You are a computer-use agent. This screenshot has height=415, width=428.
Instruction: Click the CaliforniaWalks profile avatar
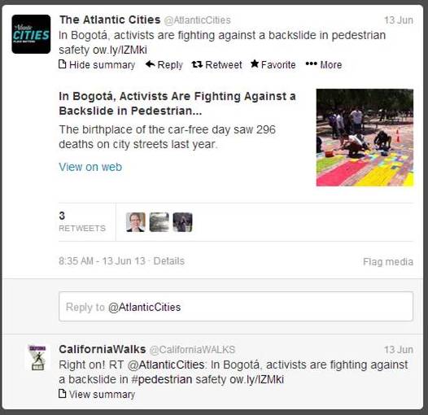[37, 358]
